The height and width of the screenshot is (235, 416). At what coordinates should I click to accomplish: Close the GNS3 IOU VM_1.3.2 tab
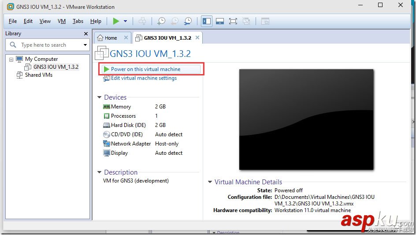click(x=197, y=38)
